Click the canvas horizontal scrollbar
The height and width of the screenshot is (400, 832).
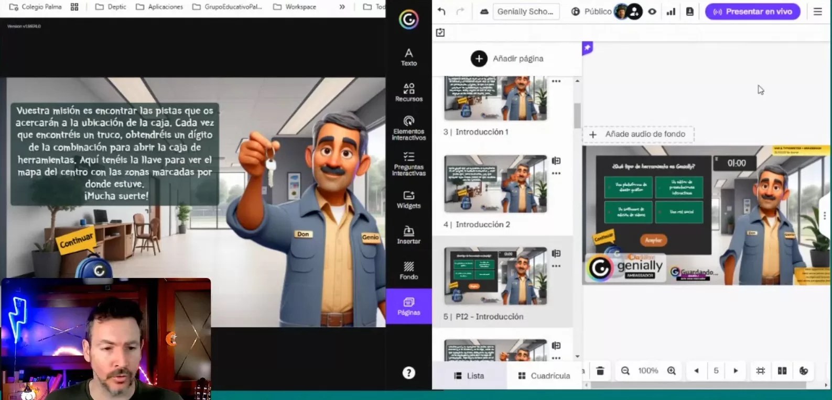(698, 385)
